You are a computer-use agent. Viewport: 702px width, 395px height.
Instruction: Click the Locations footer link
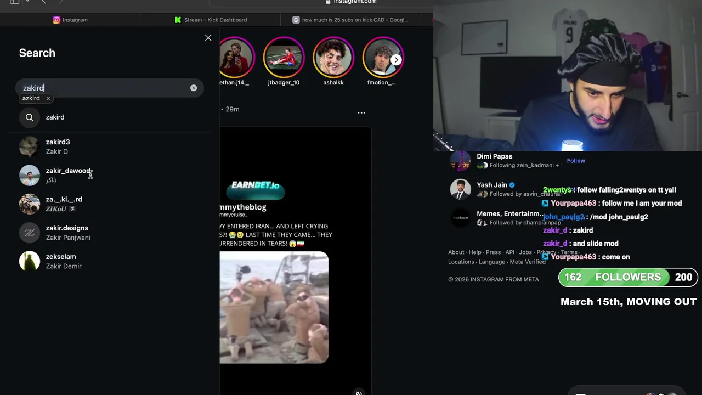[x=461, y=262]
